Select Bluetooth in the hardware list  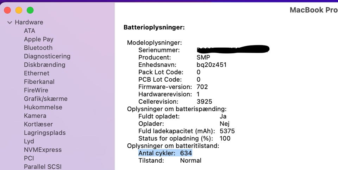38,48
